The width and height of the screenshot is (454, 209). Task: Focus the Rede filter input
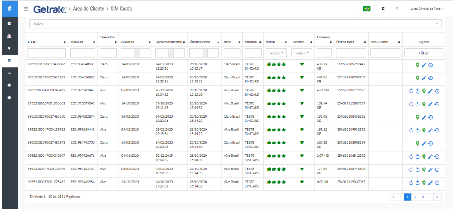232,53
